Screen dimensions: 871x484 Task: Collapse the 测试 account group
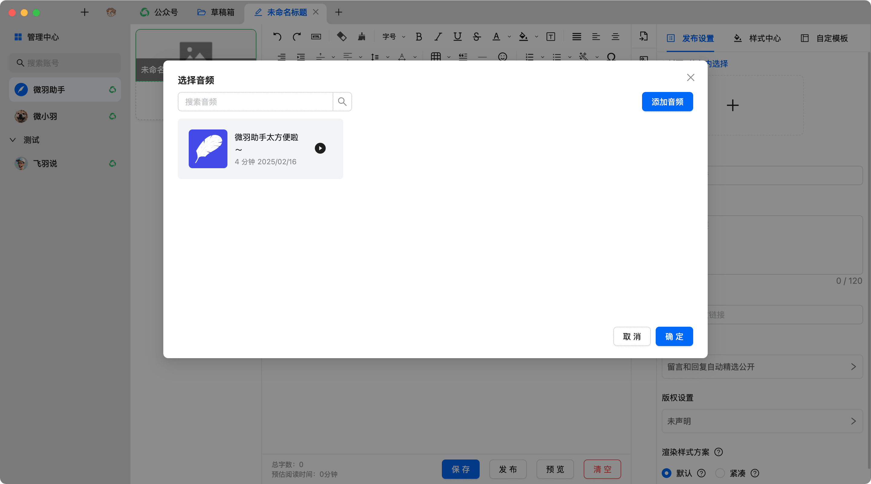(13, 140)
